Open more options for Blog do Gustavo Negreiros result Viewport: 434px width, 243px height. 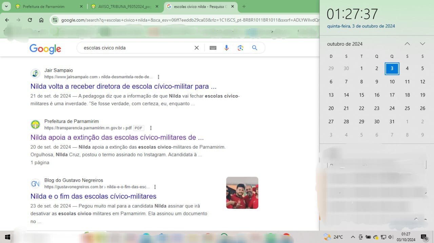tap(155, 187)
